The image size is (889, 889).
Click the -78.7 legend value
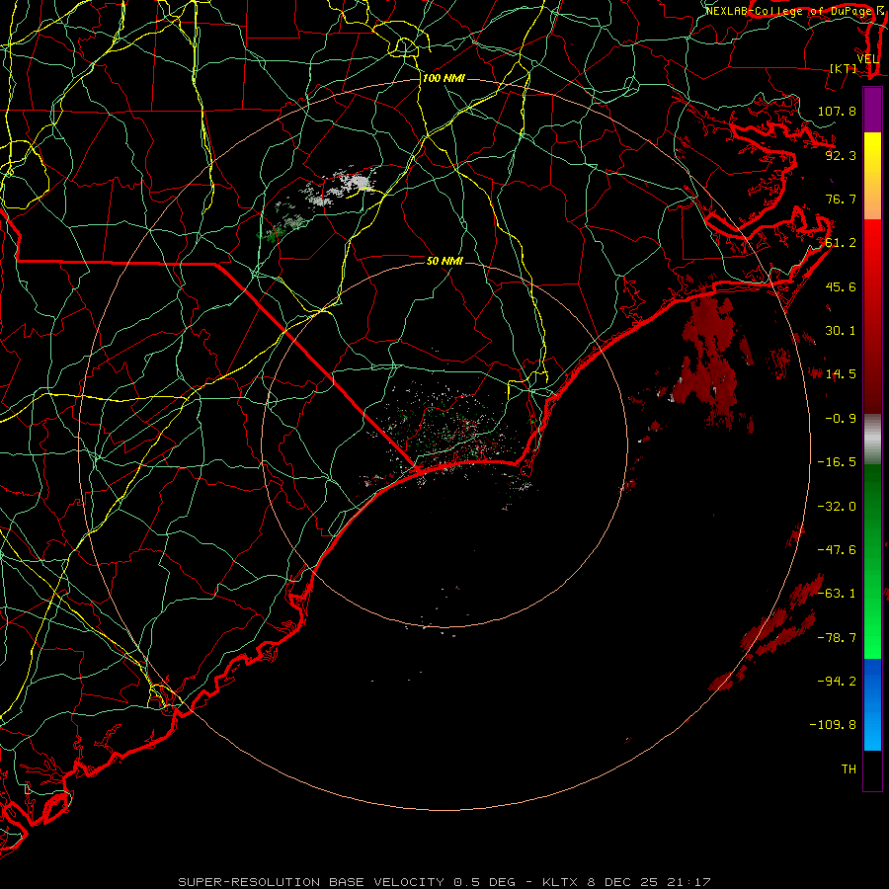coord(837,638)
